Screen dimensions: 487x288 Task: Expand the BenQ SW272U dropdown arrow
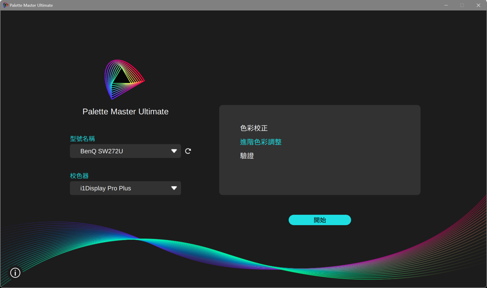174,151
